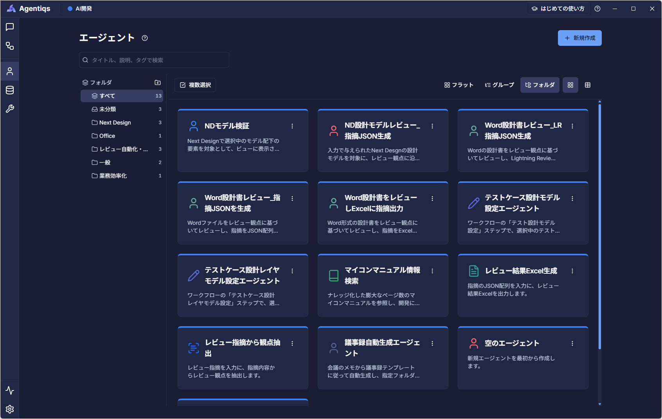Open more options for レビュー結果Excel生成 card

pyautogui.click(x=572, y=271)
